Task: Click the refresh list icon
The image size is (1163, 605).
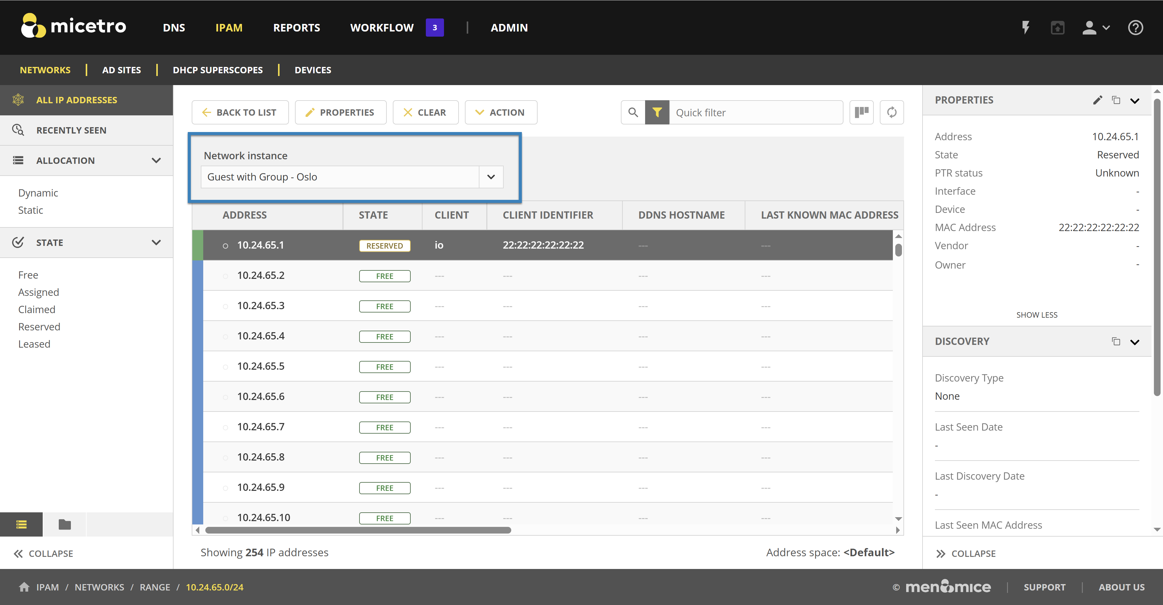Action: pos(891,112)
